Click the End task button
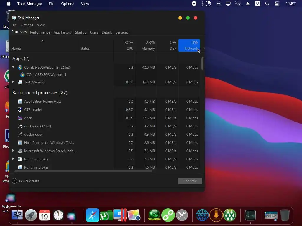The image size is (302, 226). coord(190,181)
